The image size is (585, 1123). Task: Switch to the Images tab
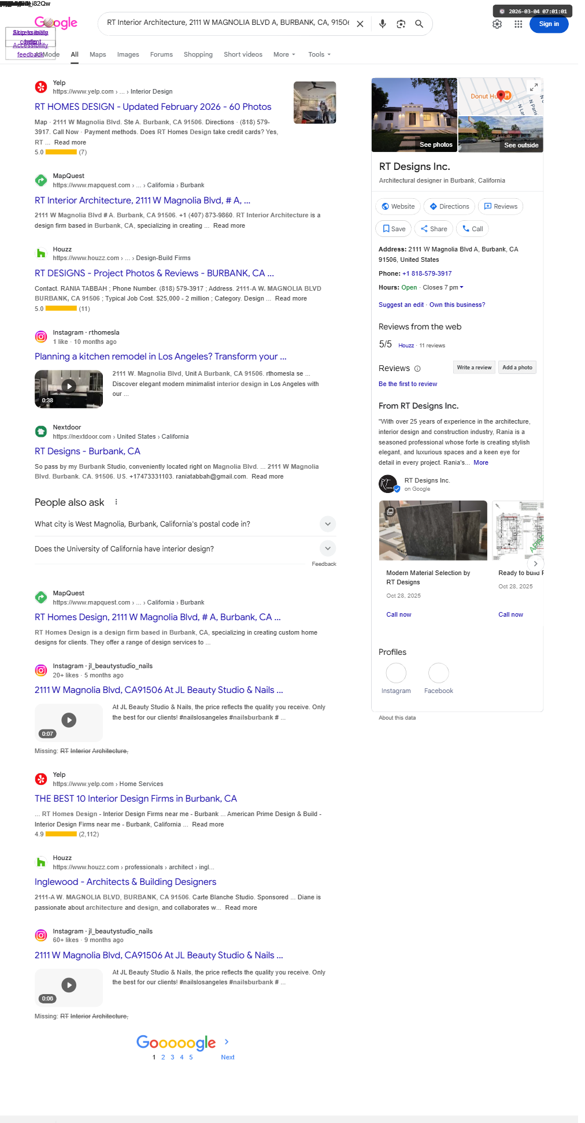pos(128,54)
